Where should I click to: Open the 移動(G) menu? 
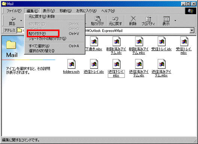click(66, 11)
